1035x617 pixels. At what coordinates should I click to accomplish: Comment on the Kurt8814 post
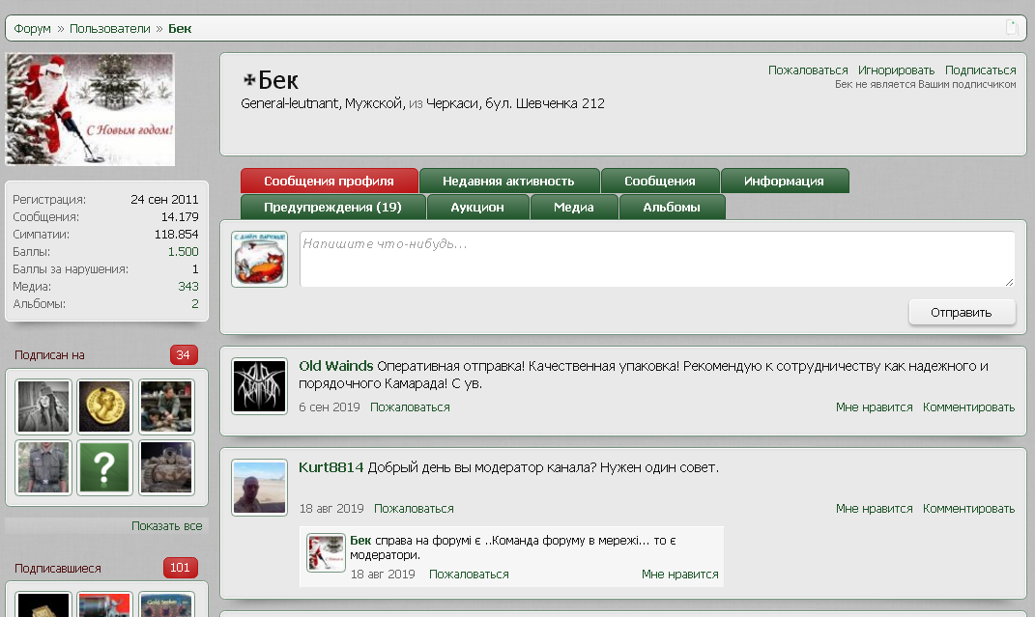click(968, 508)
